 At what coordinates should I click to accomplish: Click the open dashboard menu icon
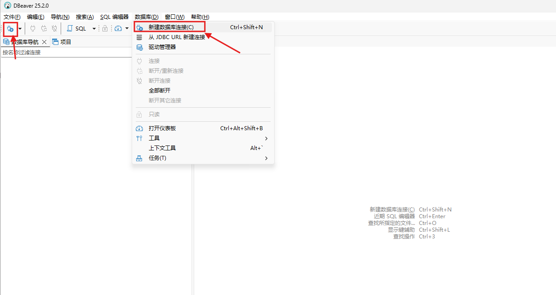coord(139,128)
